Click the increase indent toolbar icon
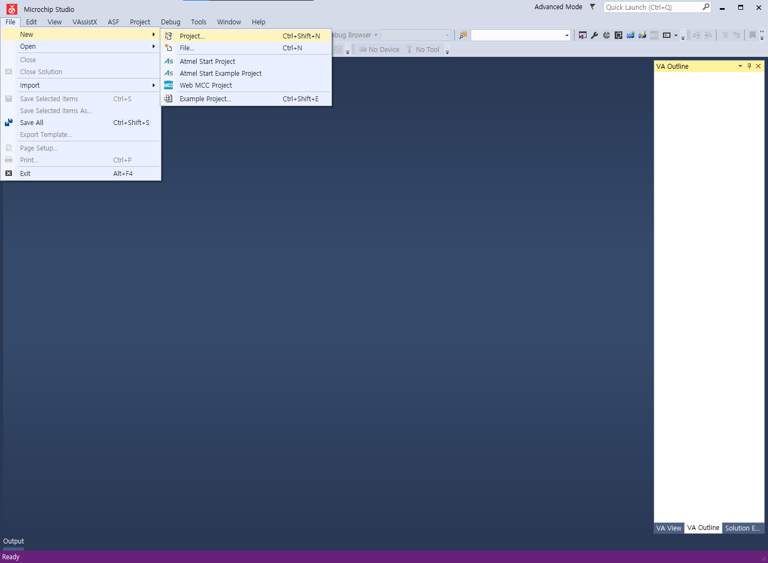The image size is (768, 563). tap(708, 35)
